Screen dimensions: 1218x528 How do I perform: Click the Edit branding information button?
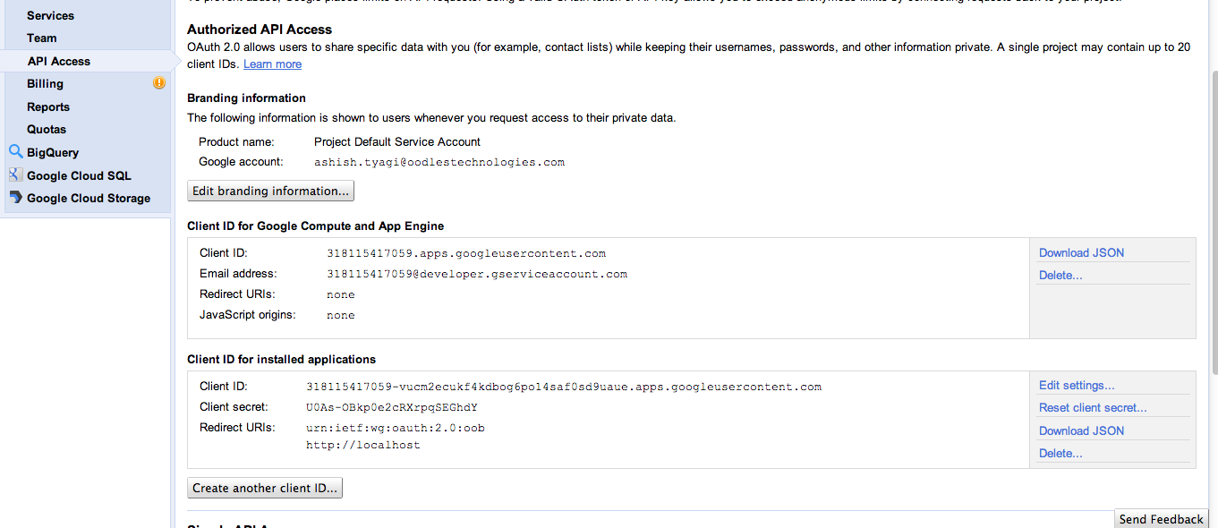tap(270, 191)
